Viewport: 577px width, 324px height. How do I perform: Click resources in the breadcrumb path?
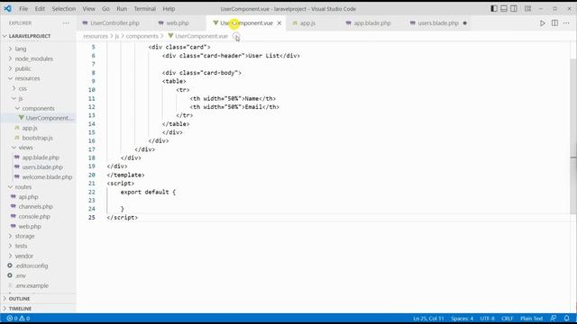[x=96, y=36]
